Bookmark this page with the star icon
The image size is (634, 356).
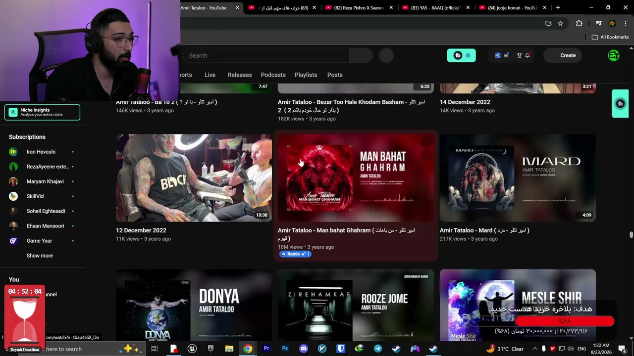click(560, 23)
